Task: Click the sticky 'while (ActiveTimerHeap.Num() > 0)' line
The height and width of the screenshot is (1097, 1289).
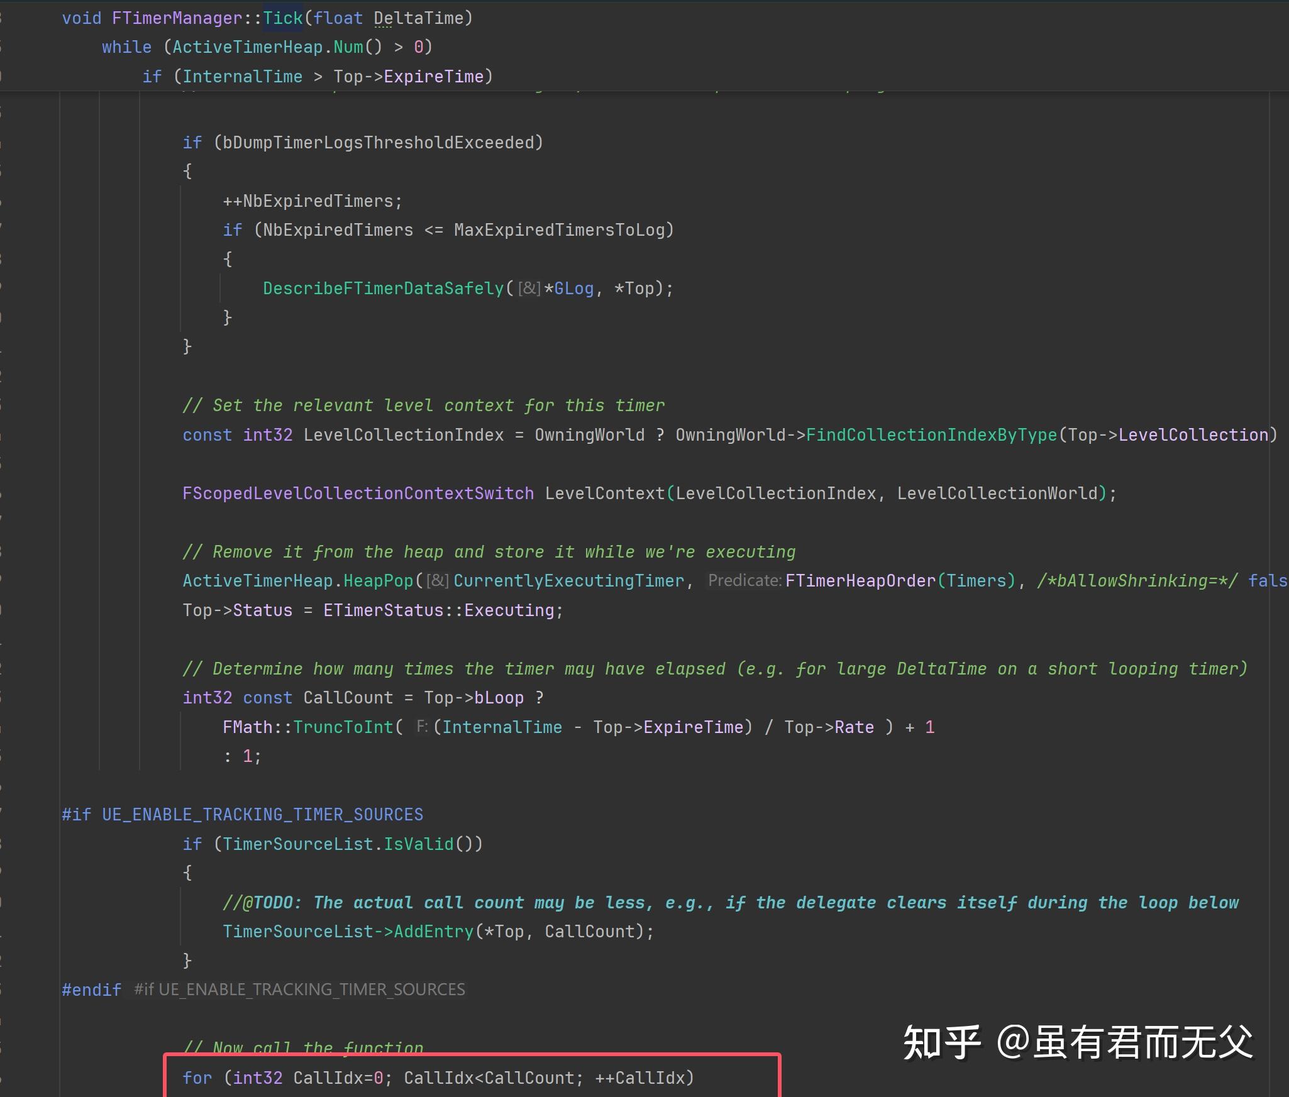Action: [267, 47]
